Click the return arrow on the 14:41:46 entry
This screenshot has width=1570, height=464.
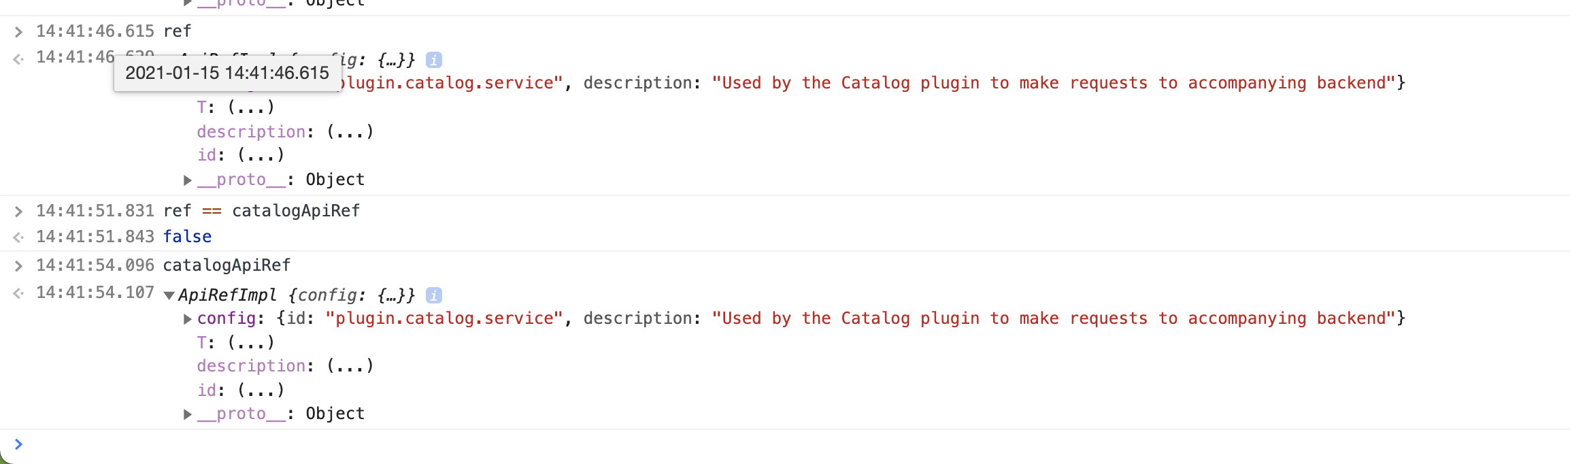coord(18,57)
